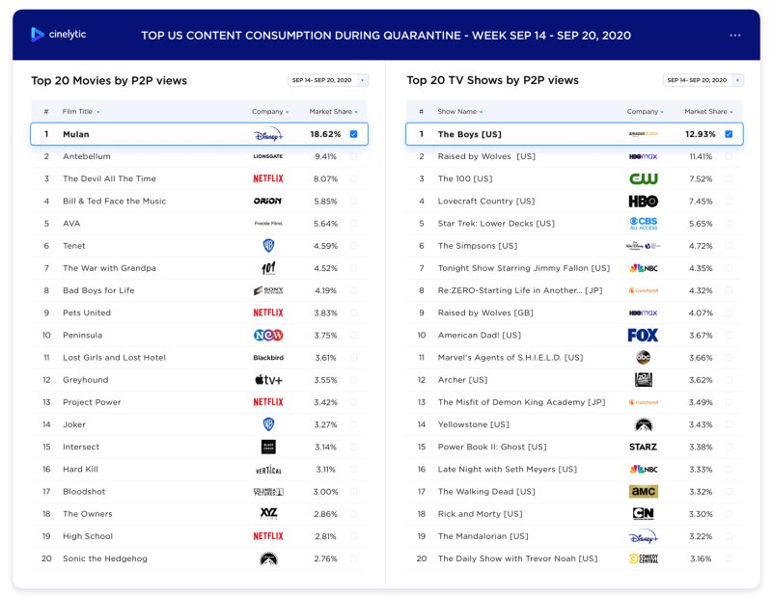
Task: Open the three-dot options menu in header
Action: [x=734, y=36]
